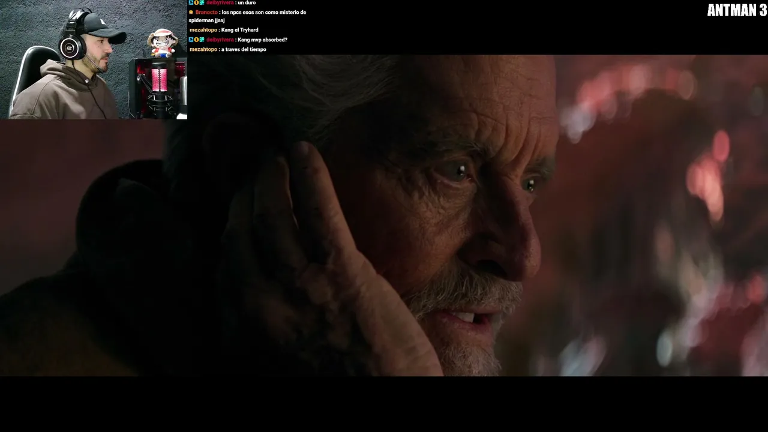Image resolution: width=768 pixels, height=432 pixels.
Task: Click mezahtopo's name beside "a traves del tiempo"
Action: point(203,49)
